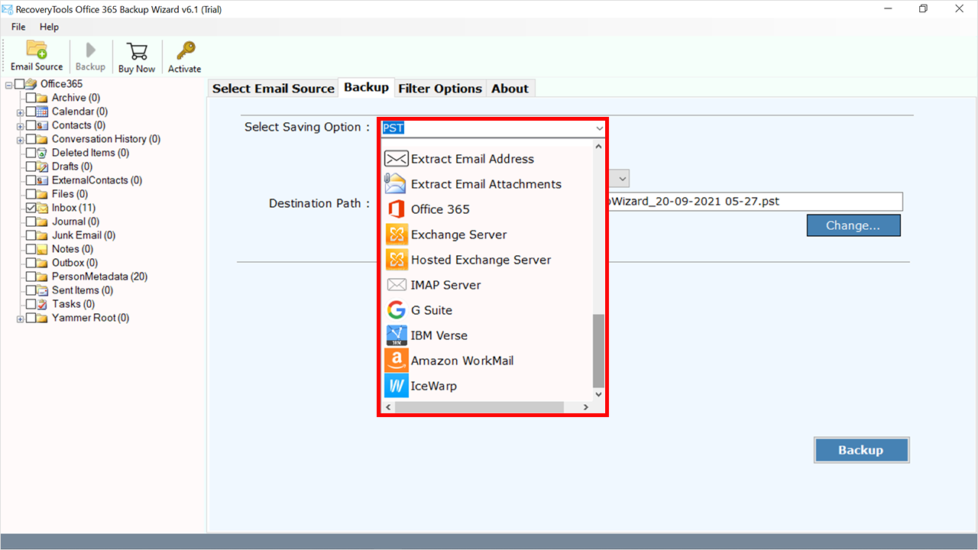Select the Outbox (0) folder label
Screen dimensions: 978x550
point(74,263)
